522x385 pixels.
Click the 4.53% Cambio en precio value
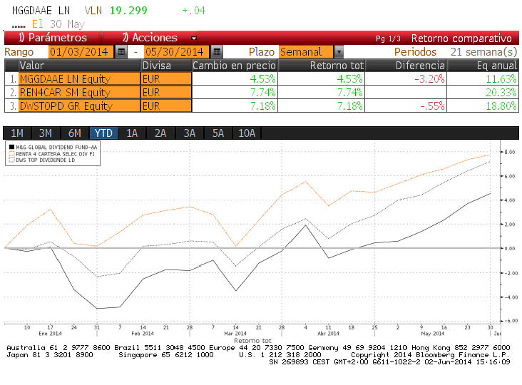262,79
